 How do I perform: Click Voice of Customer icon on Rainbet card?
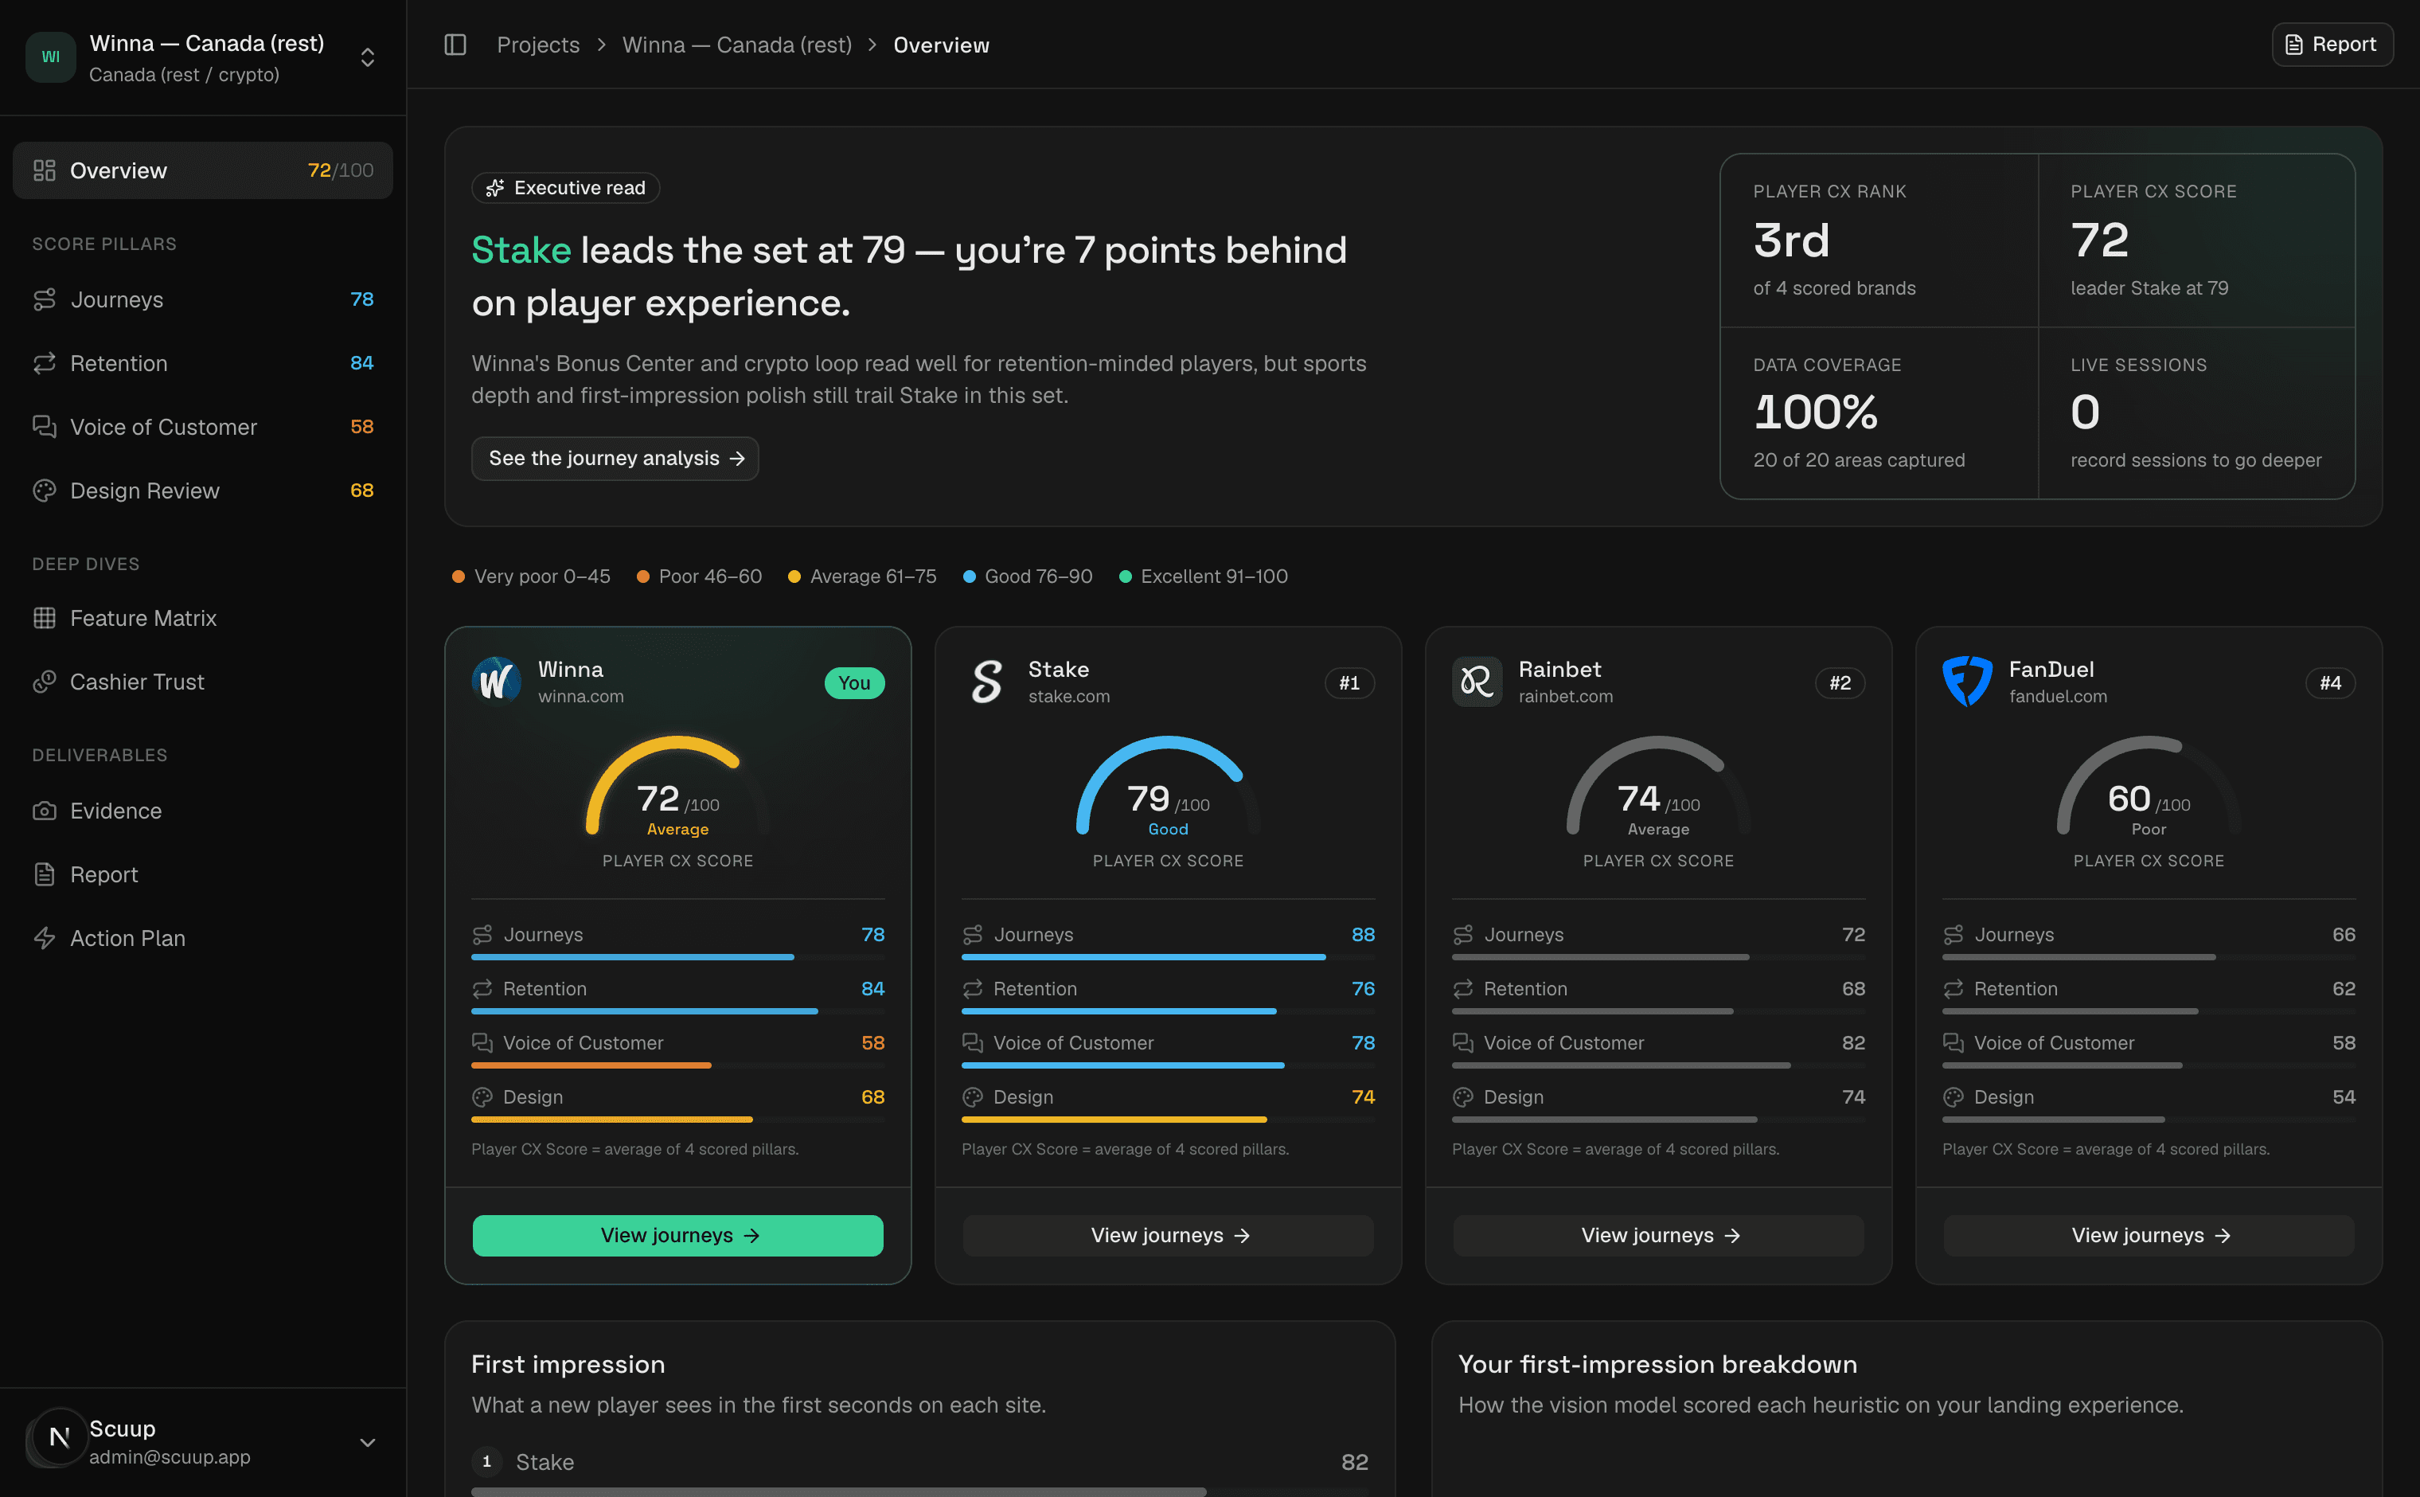coord(1463,1042)
